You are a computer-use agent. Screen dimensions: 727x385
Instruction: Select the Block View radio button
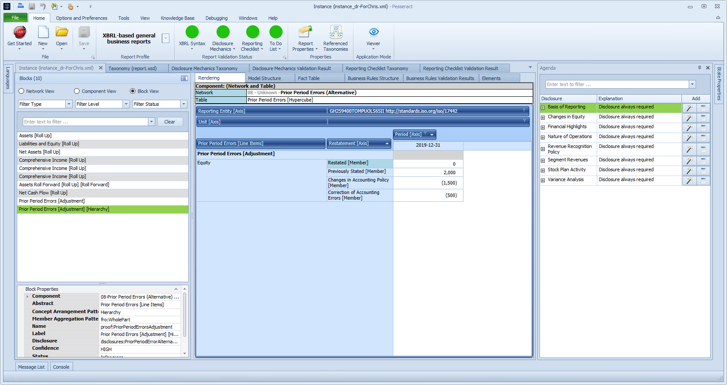click(x=133, y=91)
